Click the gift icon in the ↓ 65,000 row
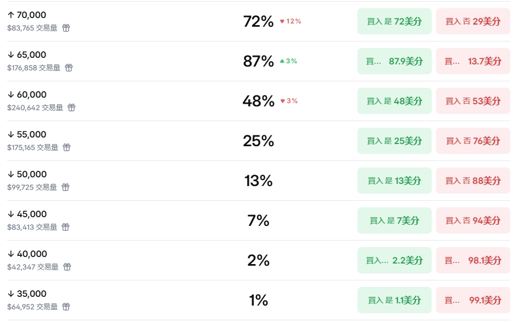The width and height of the screenshot is (519, 323). tap(69, 68)
